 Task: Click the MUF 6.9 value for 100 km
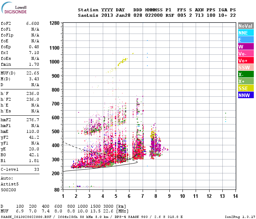pos(20,211)
